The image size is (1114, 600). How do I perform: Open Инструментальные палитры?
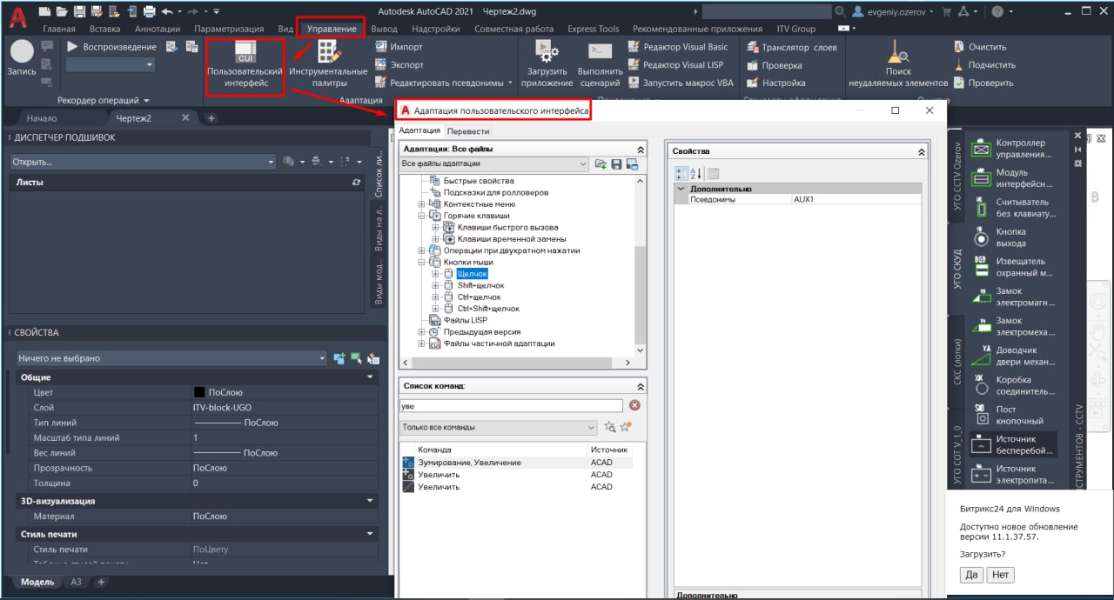328,65
